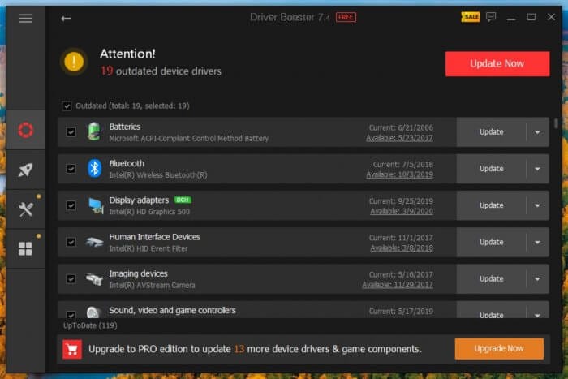This screenshot has height=379, width=568.
Task: Click the Imaging devices camera icon
Action: pos(94,278)
